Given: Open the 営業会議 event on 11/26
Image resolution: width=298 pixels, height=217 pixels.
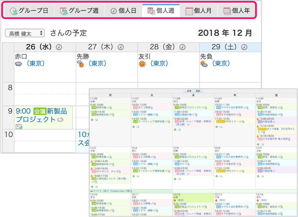Looking at the screenshot, I should (101, 107).
